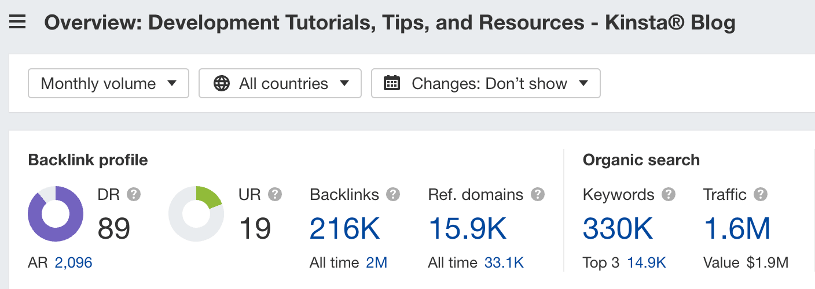
Task: Click the Organic search heading
Action: click(641, 160)
